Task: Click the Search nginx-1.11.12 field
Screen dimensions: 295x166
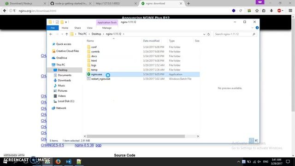Action: pyautogui.click(x=235, y=34)
